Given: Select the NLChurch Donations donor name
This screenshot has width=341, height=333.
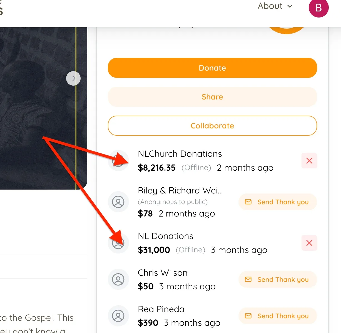Looking at the screenshot, I should click(180, 154).
